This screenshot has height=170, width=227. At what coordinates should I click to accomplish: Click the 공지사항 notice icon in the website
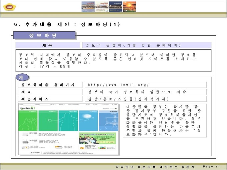(x=25, y=135)
